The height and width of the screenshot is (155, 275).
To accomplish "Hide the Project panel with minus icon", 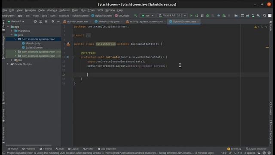I will (58, 22).
